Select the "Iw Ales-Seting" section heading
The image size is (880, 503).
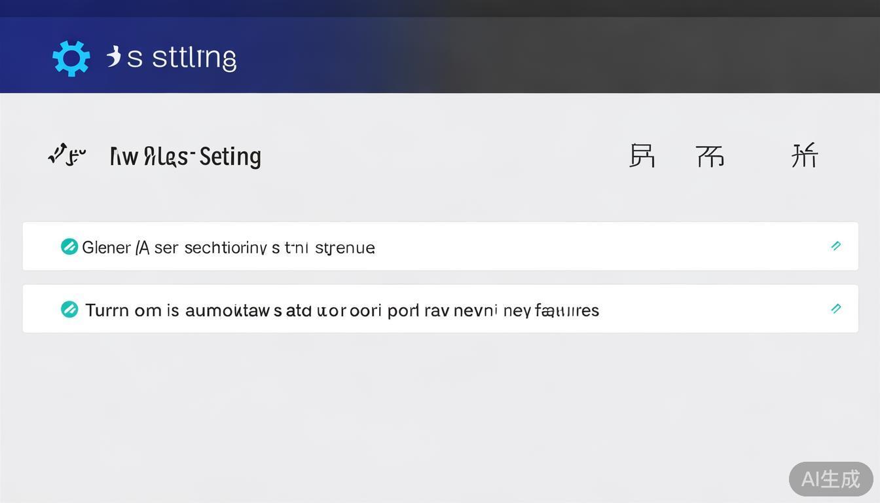185,157
